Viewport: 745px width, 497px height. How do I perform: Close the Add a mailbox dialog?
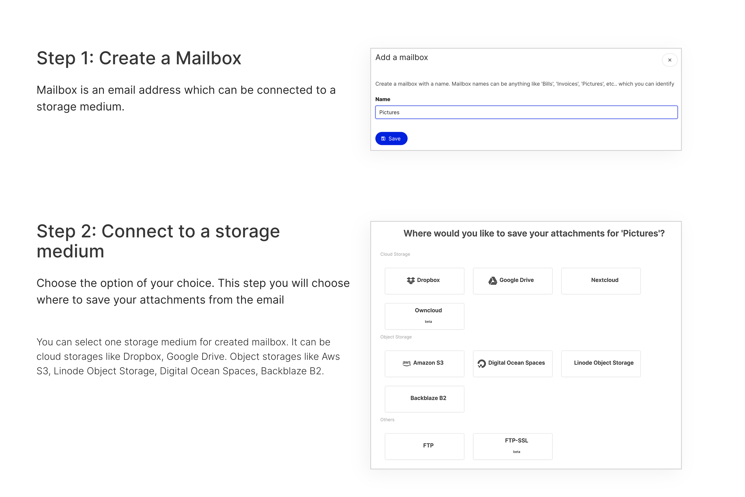click(669, 60)
